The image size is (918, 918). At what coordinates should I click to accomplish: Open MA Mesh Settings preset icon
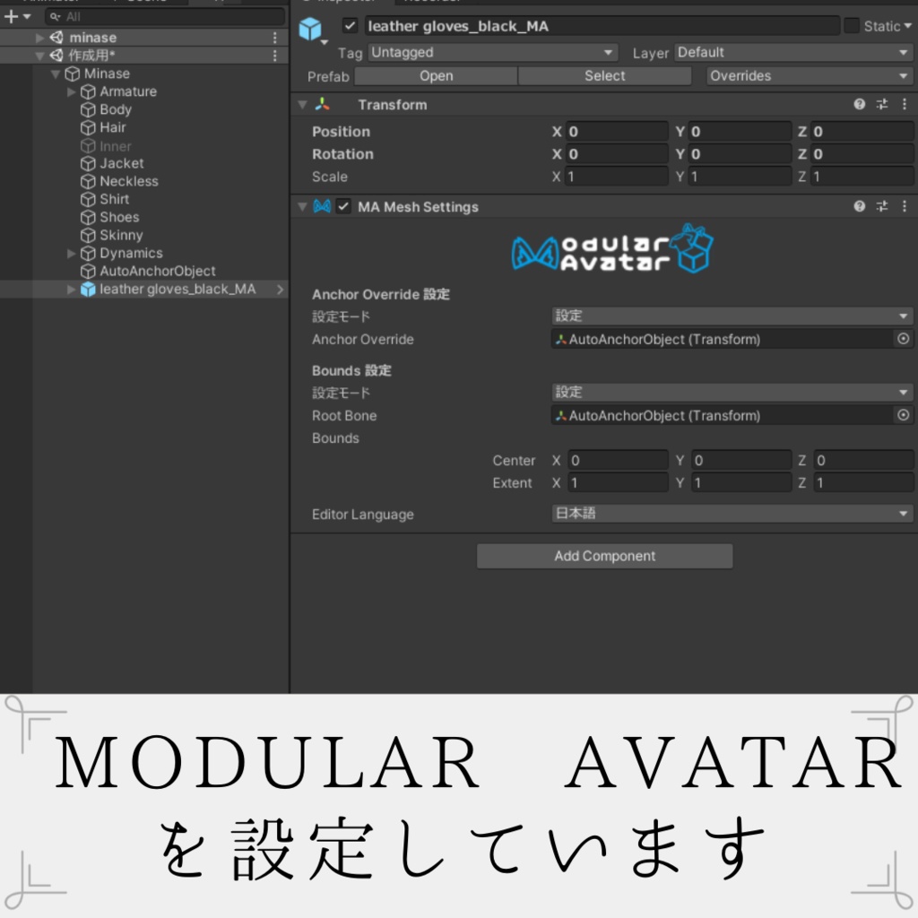[882, 206]
